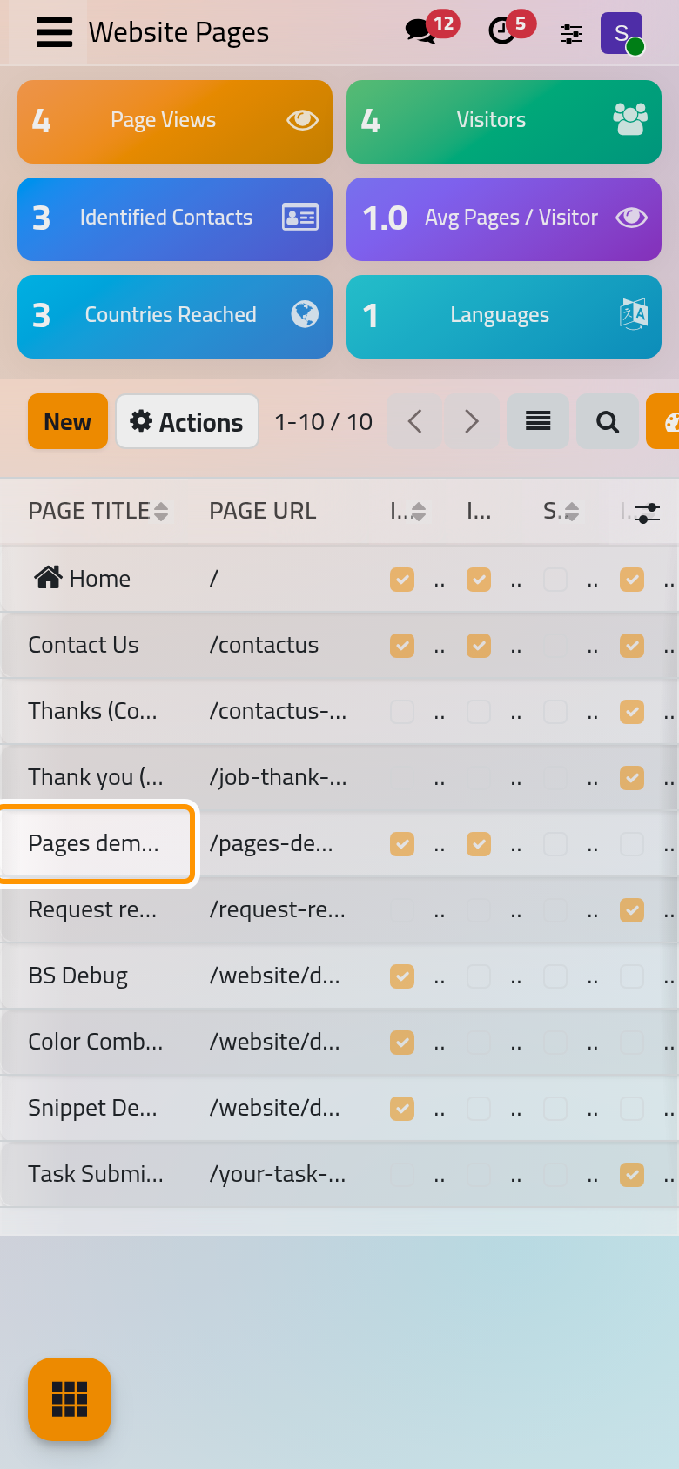Toggle last checkbox in Task Submi... row

(632, 1175)
